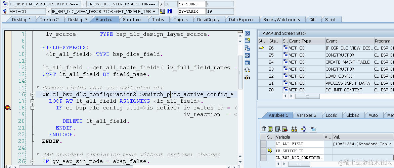Collapse the IF block at line 26
Viewport: 394px width, 168px height.
coord(32,162)
